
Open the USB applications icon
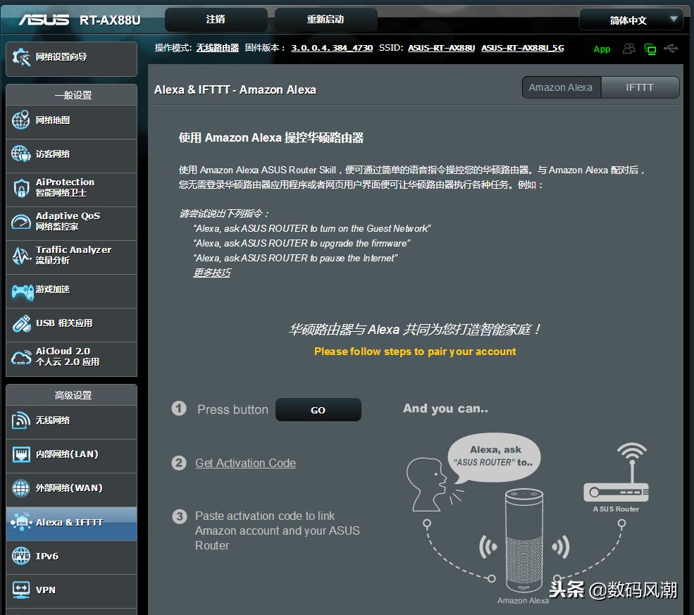pyautogui.click(x=21, y=323)
